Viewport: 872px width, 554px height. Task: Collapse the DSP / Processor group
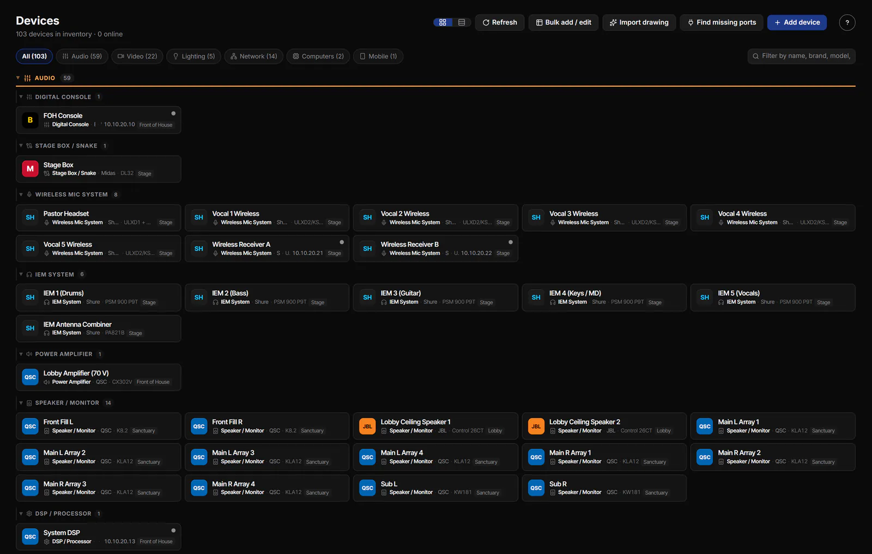point(21,514)
